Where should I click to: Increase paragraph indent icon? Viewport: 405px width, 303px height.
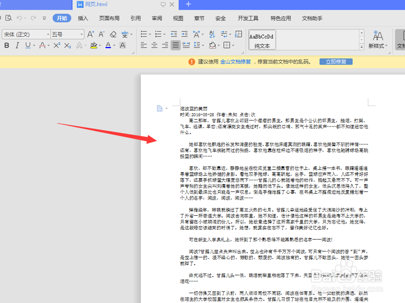184,34
